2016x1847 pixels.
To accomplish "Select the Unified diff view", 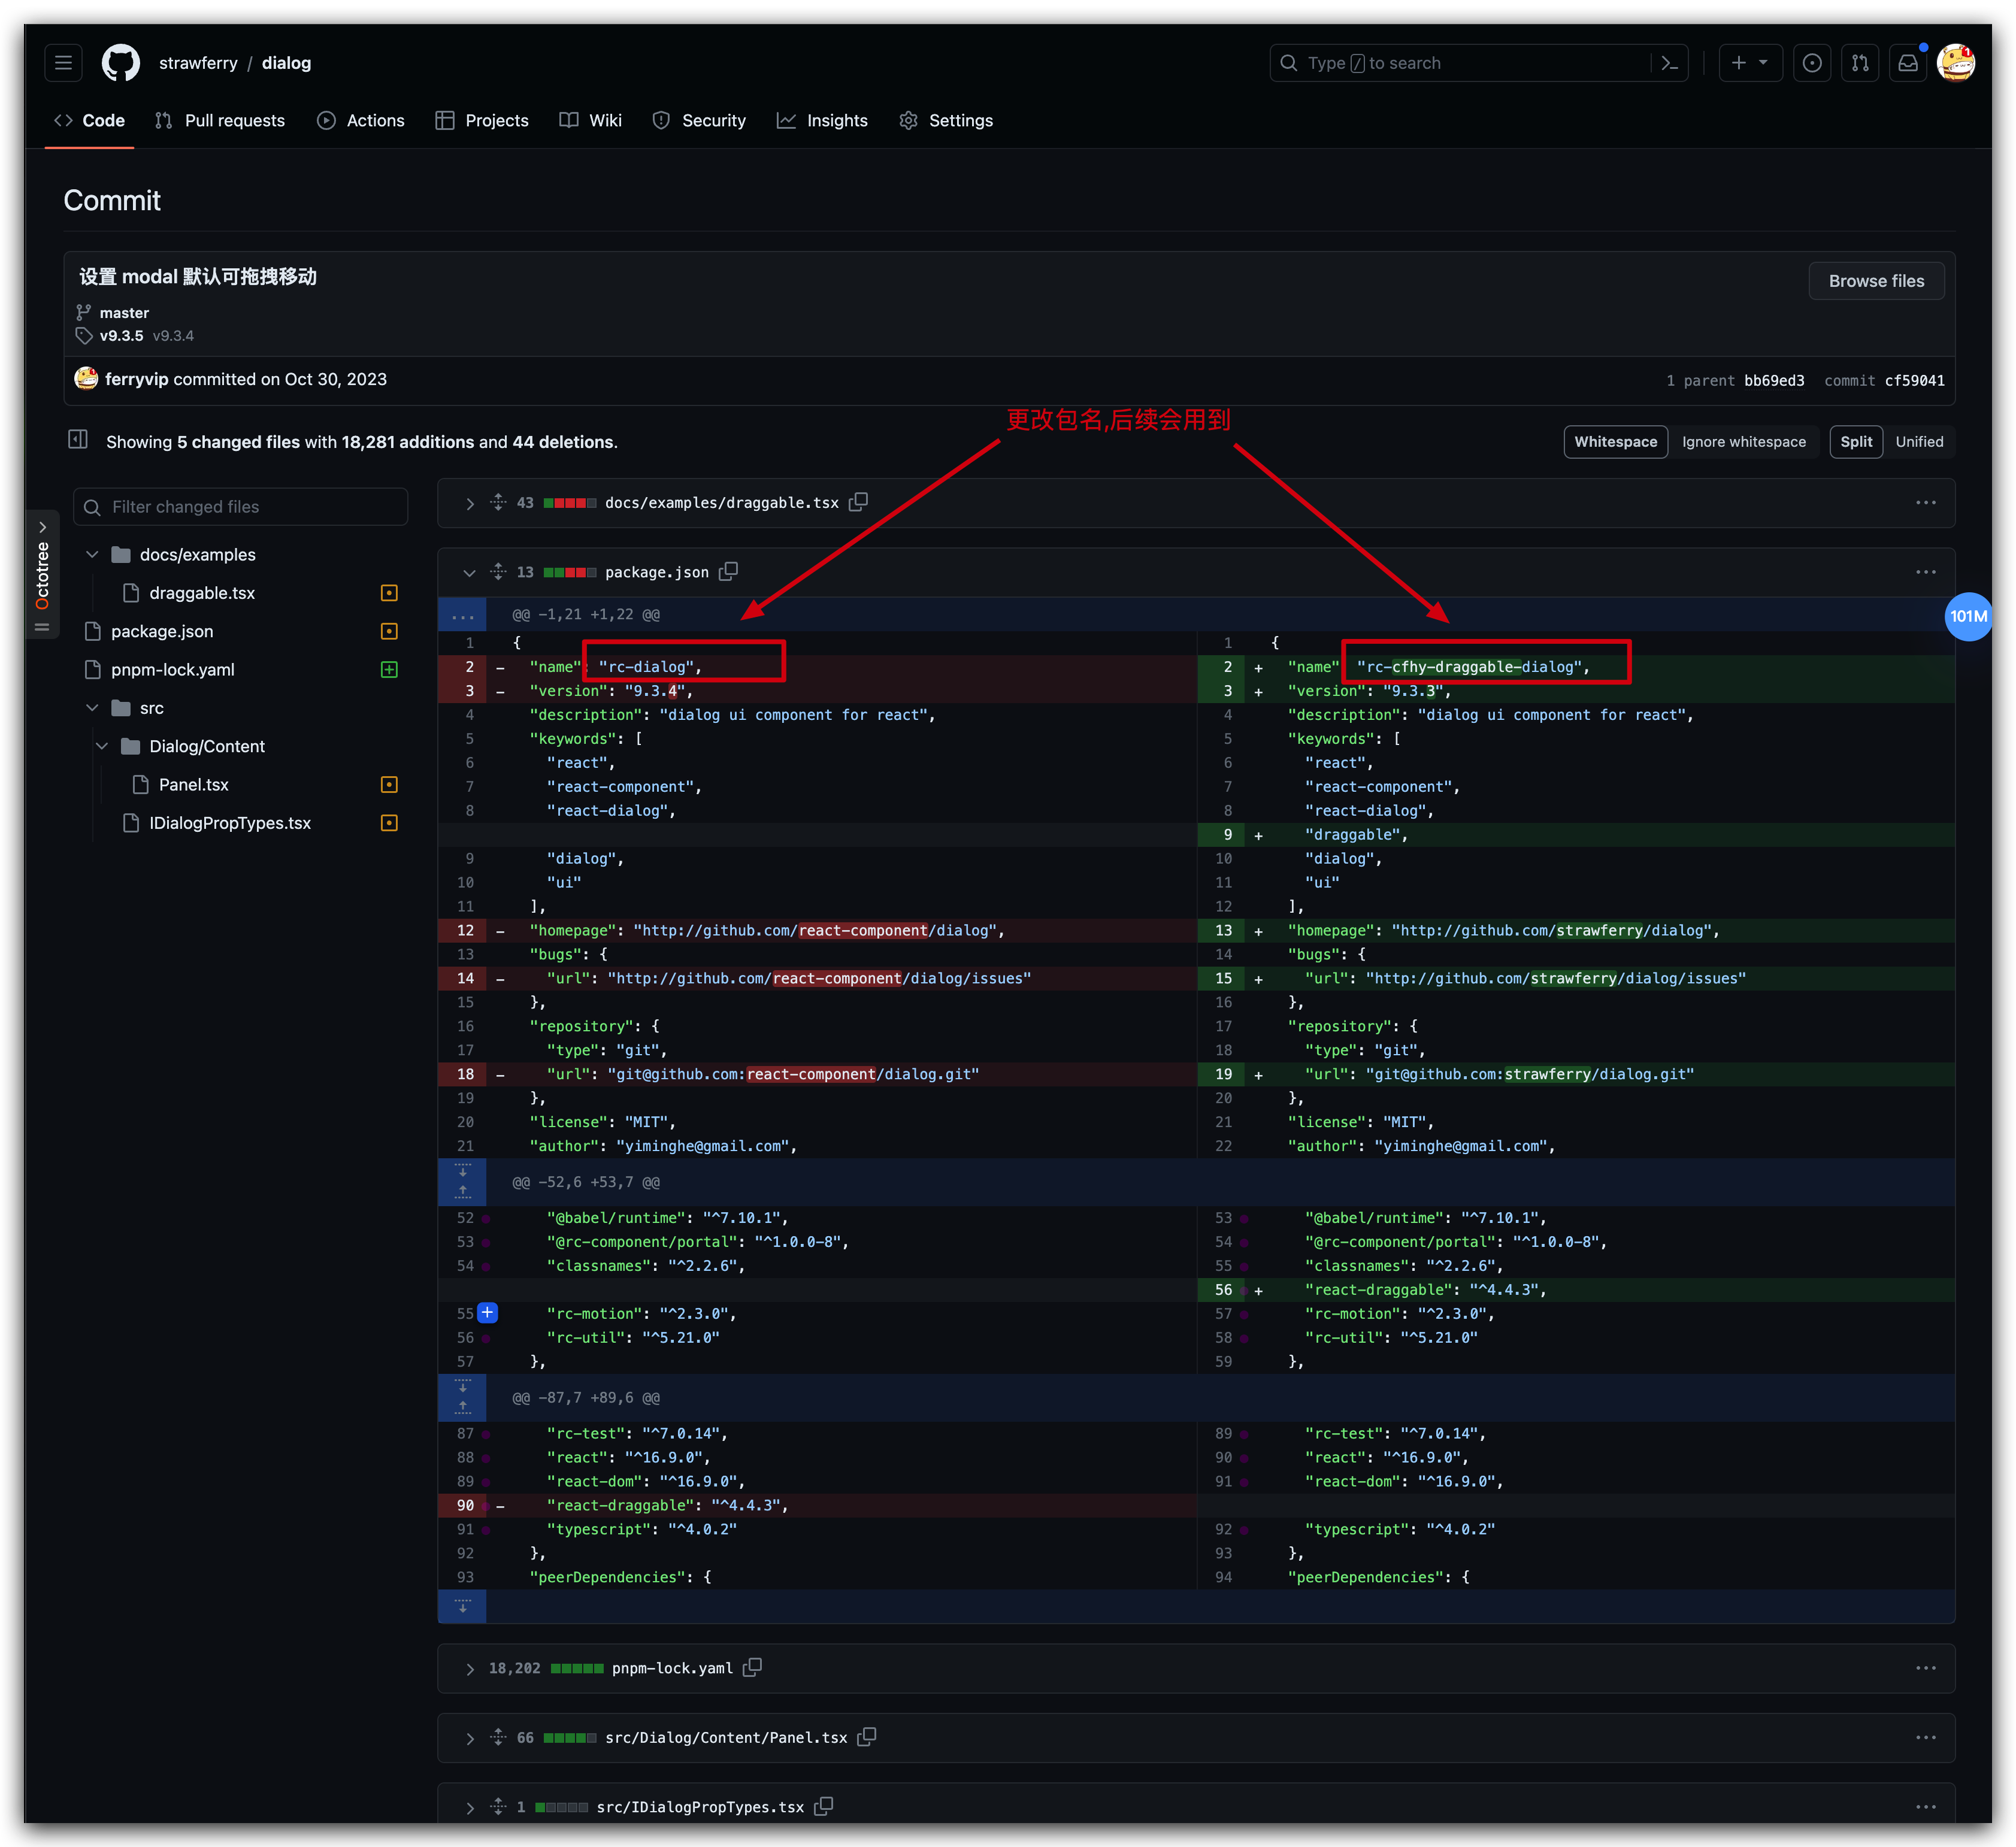I will 1919,442.
